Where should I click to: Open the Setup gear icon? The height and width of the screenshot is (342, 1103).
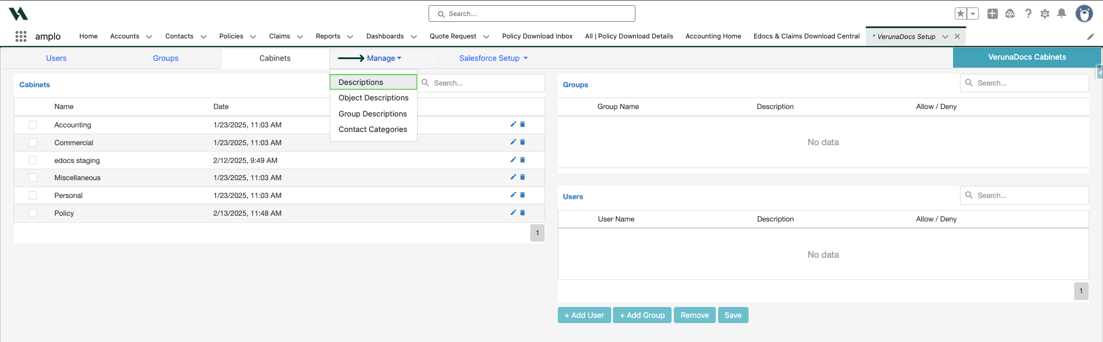1045,14
